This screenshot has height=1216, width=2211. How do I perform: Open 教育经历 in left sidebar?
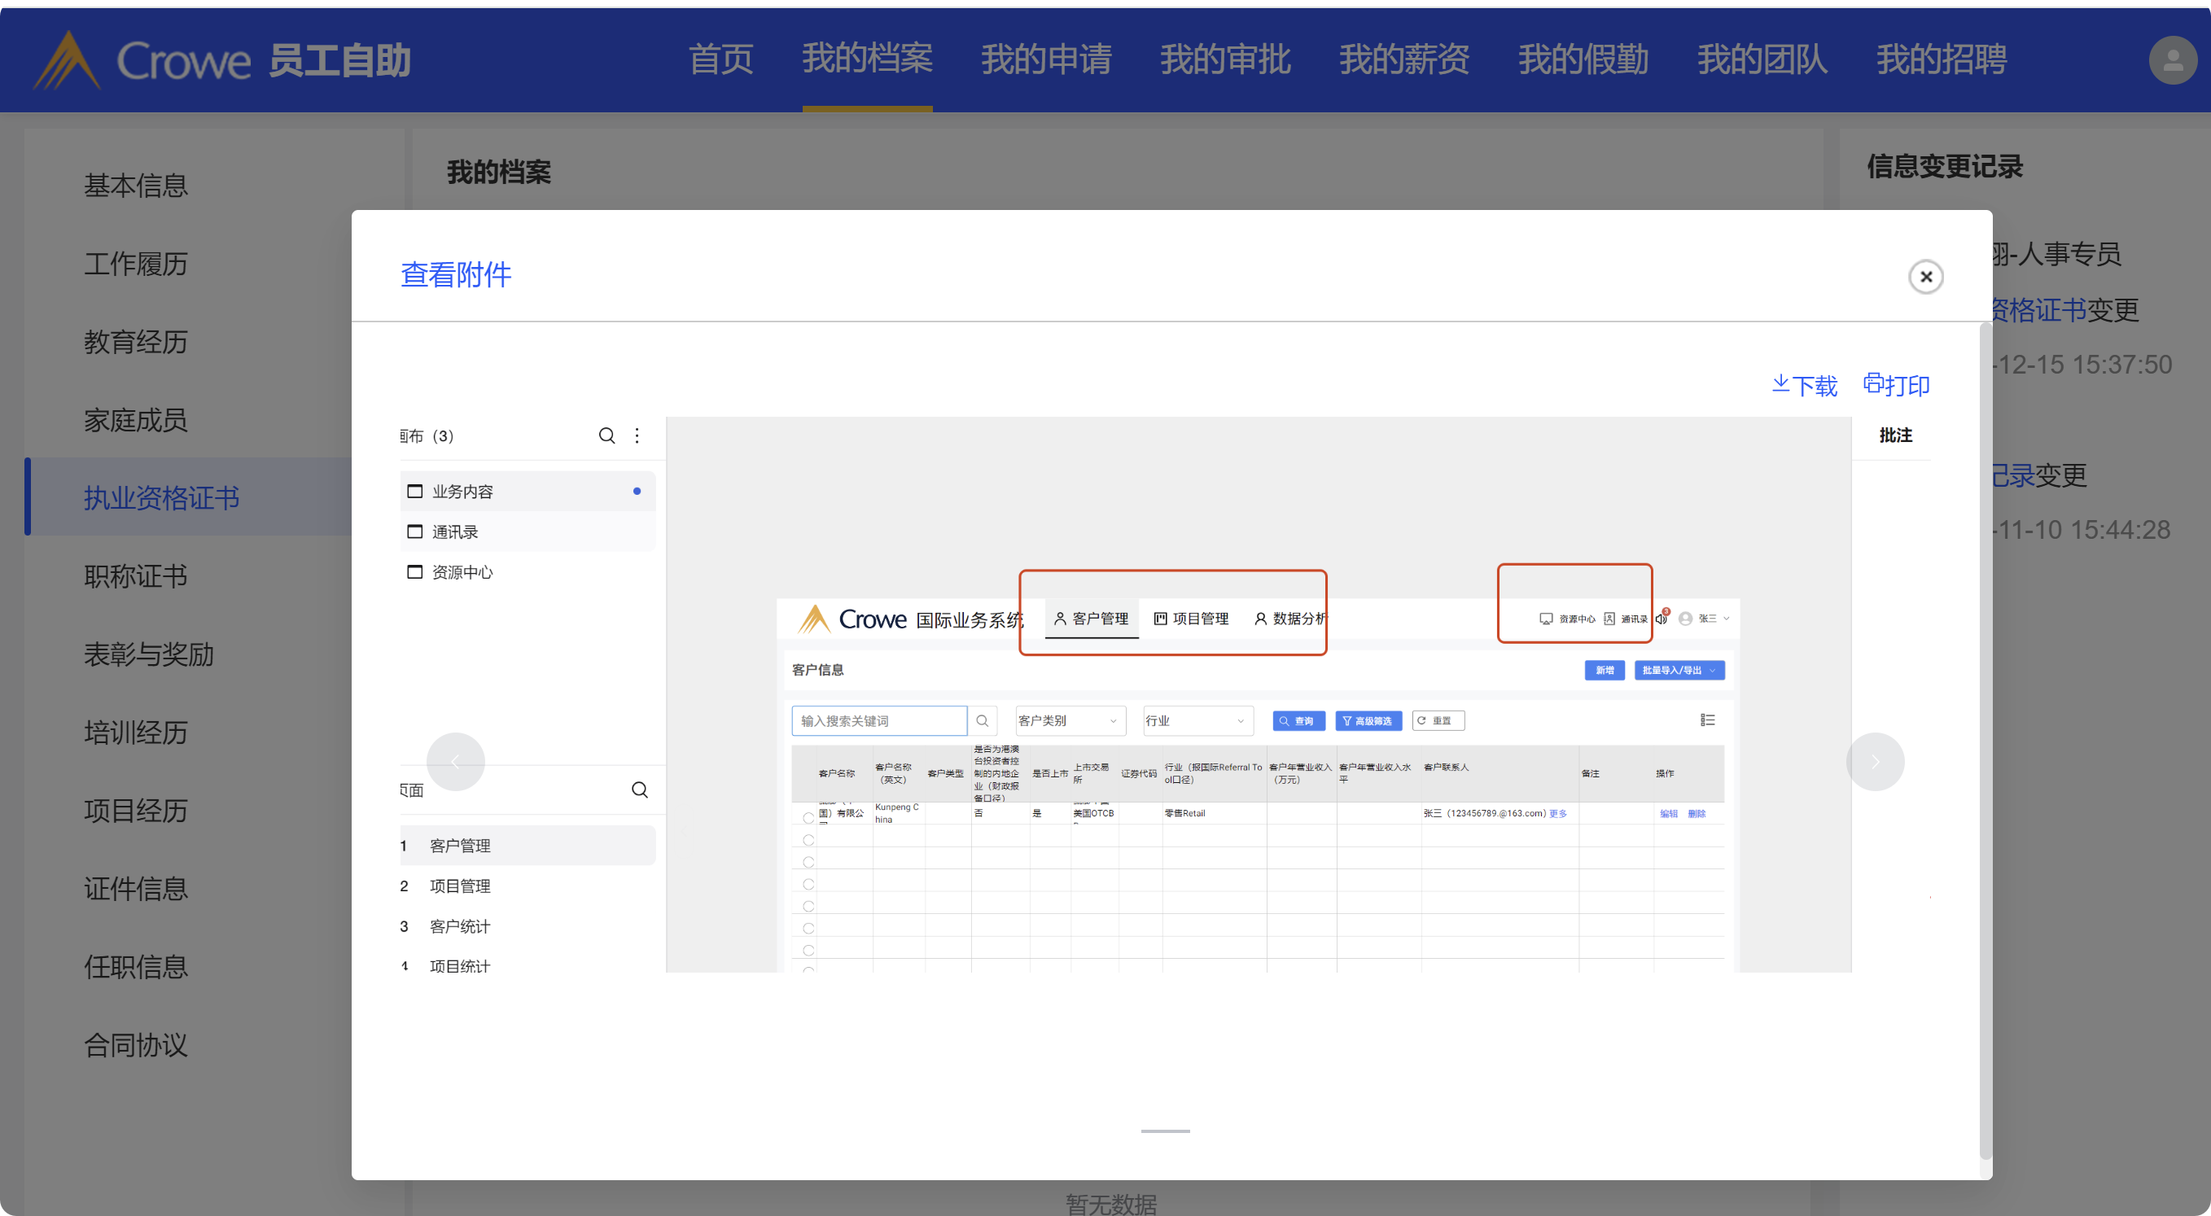pos(136,342)
